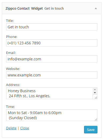Click inside the Time text area
Screen dimensions: 103x140
[52, 115]
